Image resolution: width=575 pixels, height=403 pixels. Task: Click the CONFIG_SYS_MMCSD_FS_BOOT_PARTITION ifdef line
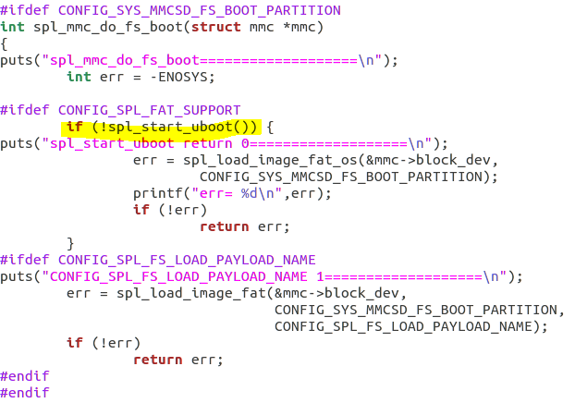coord(170,10)
